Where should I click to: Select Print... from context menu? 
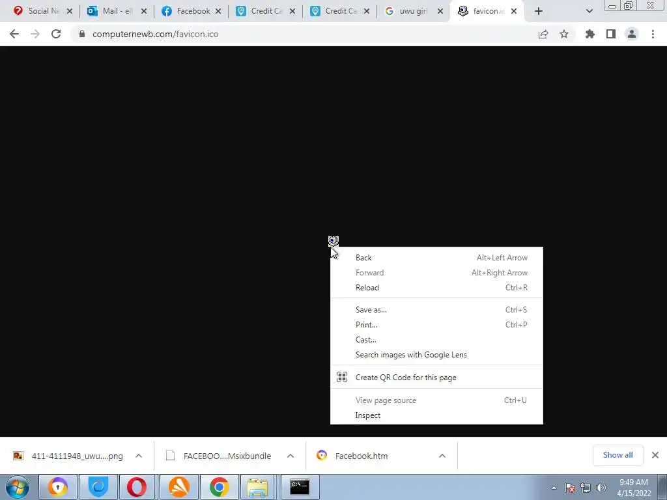coord(436,324)
